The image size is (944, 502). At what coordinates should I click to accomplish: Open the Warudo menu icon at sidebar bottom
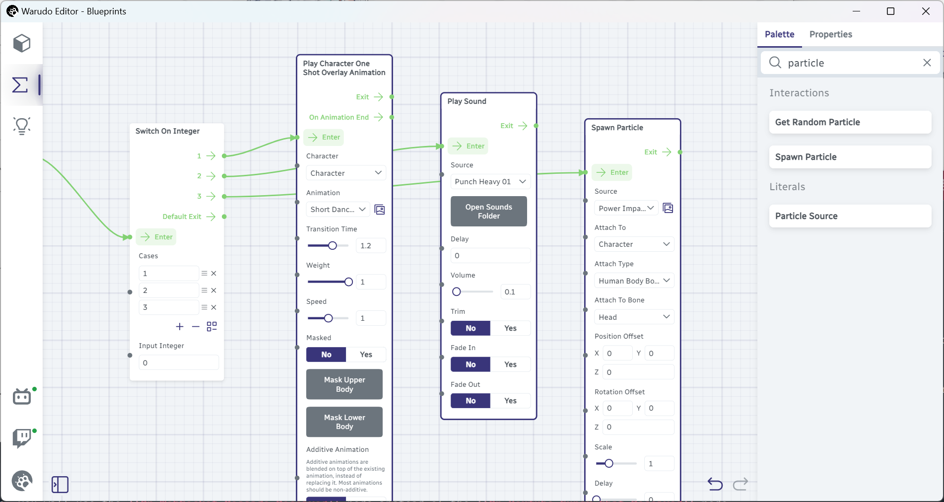pos(22,481)
